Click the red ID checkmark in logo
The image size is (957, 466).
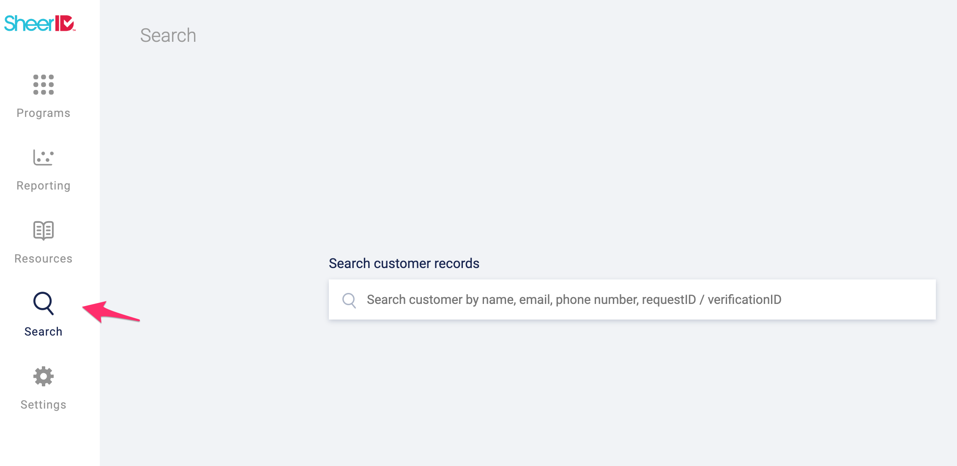(x=66, y=23)
